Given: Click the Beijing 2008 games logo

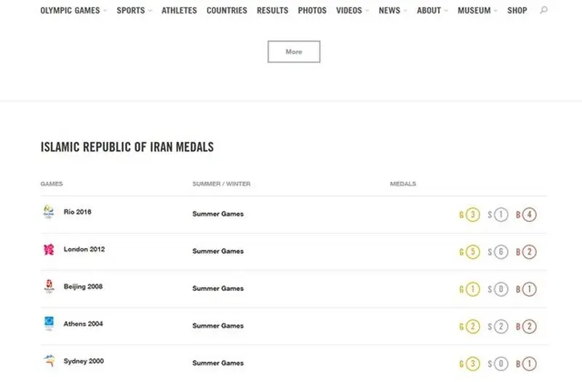Looking at the screenshot, I should coord(49,287).
